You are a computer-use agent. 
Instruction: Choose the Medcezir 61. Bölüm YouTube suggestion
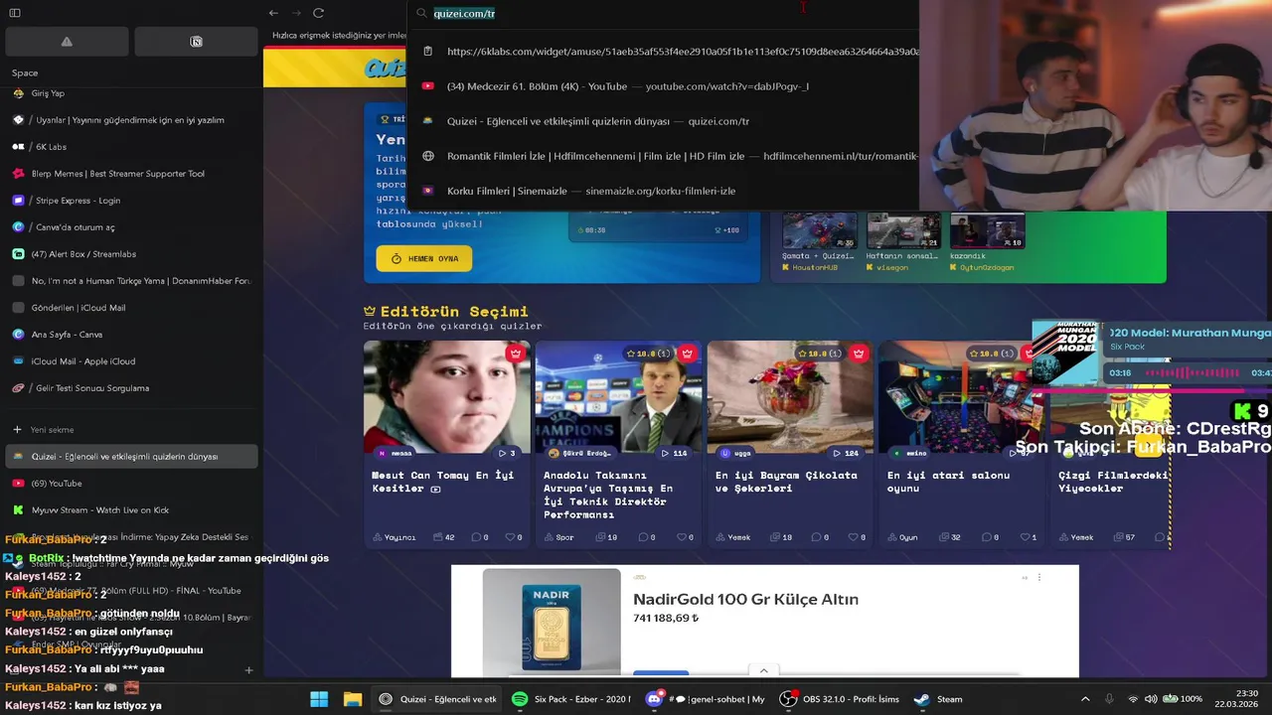tap(663, 86)
